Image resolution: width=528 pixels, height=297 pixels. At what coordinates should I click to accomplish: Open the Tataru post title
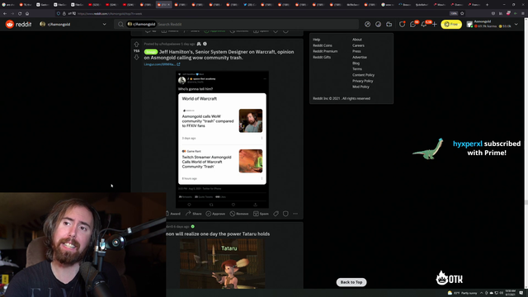218,233
